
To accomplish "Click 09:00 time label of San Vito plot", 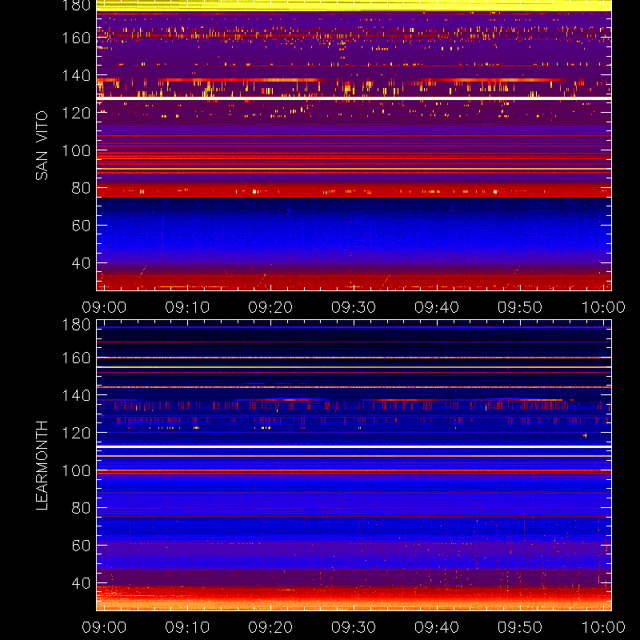I will tap(104, 307).
